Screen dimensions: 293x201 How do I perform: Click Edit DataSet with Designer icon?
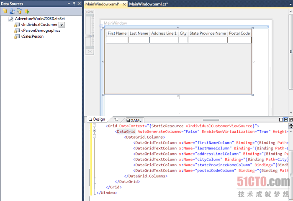coord(12,11)
